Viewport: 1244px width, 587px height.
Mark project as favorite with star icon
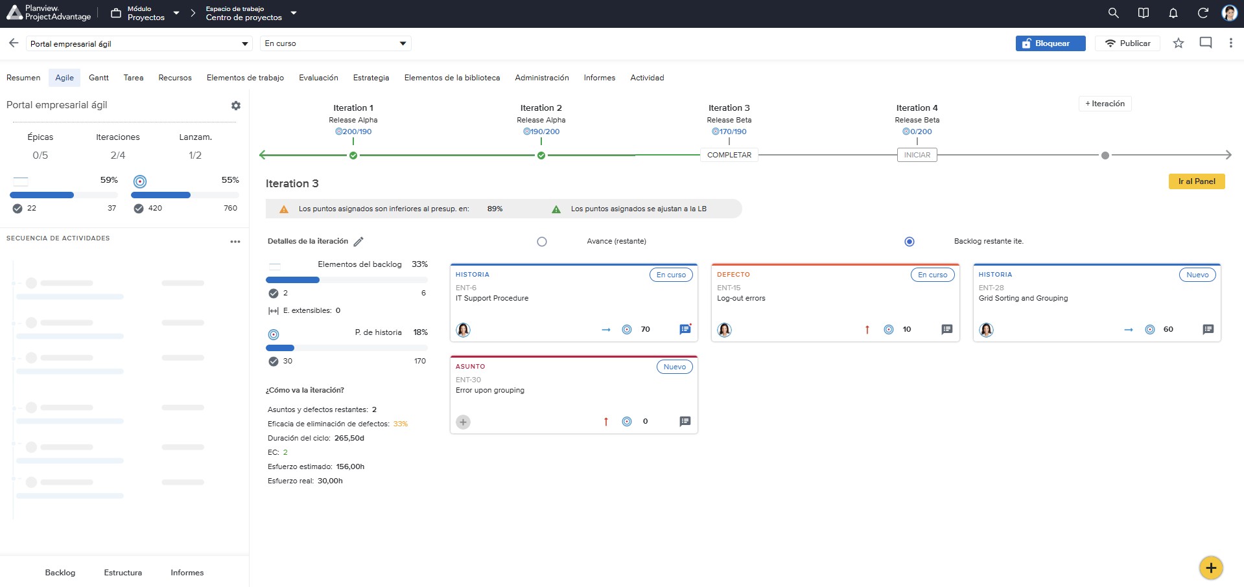tap(1178, 43)
